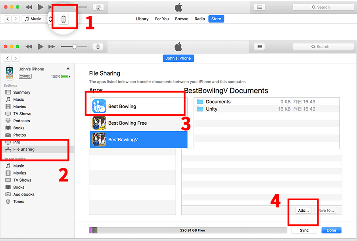Click the rewind button in the Store tabs window
The width and height of the screenshot is (357, 241).
coord(29,7)
